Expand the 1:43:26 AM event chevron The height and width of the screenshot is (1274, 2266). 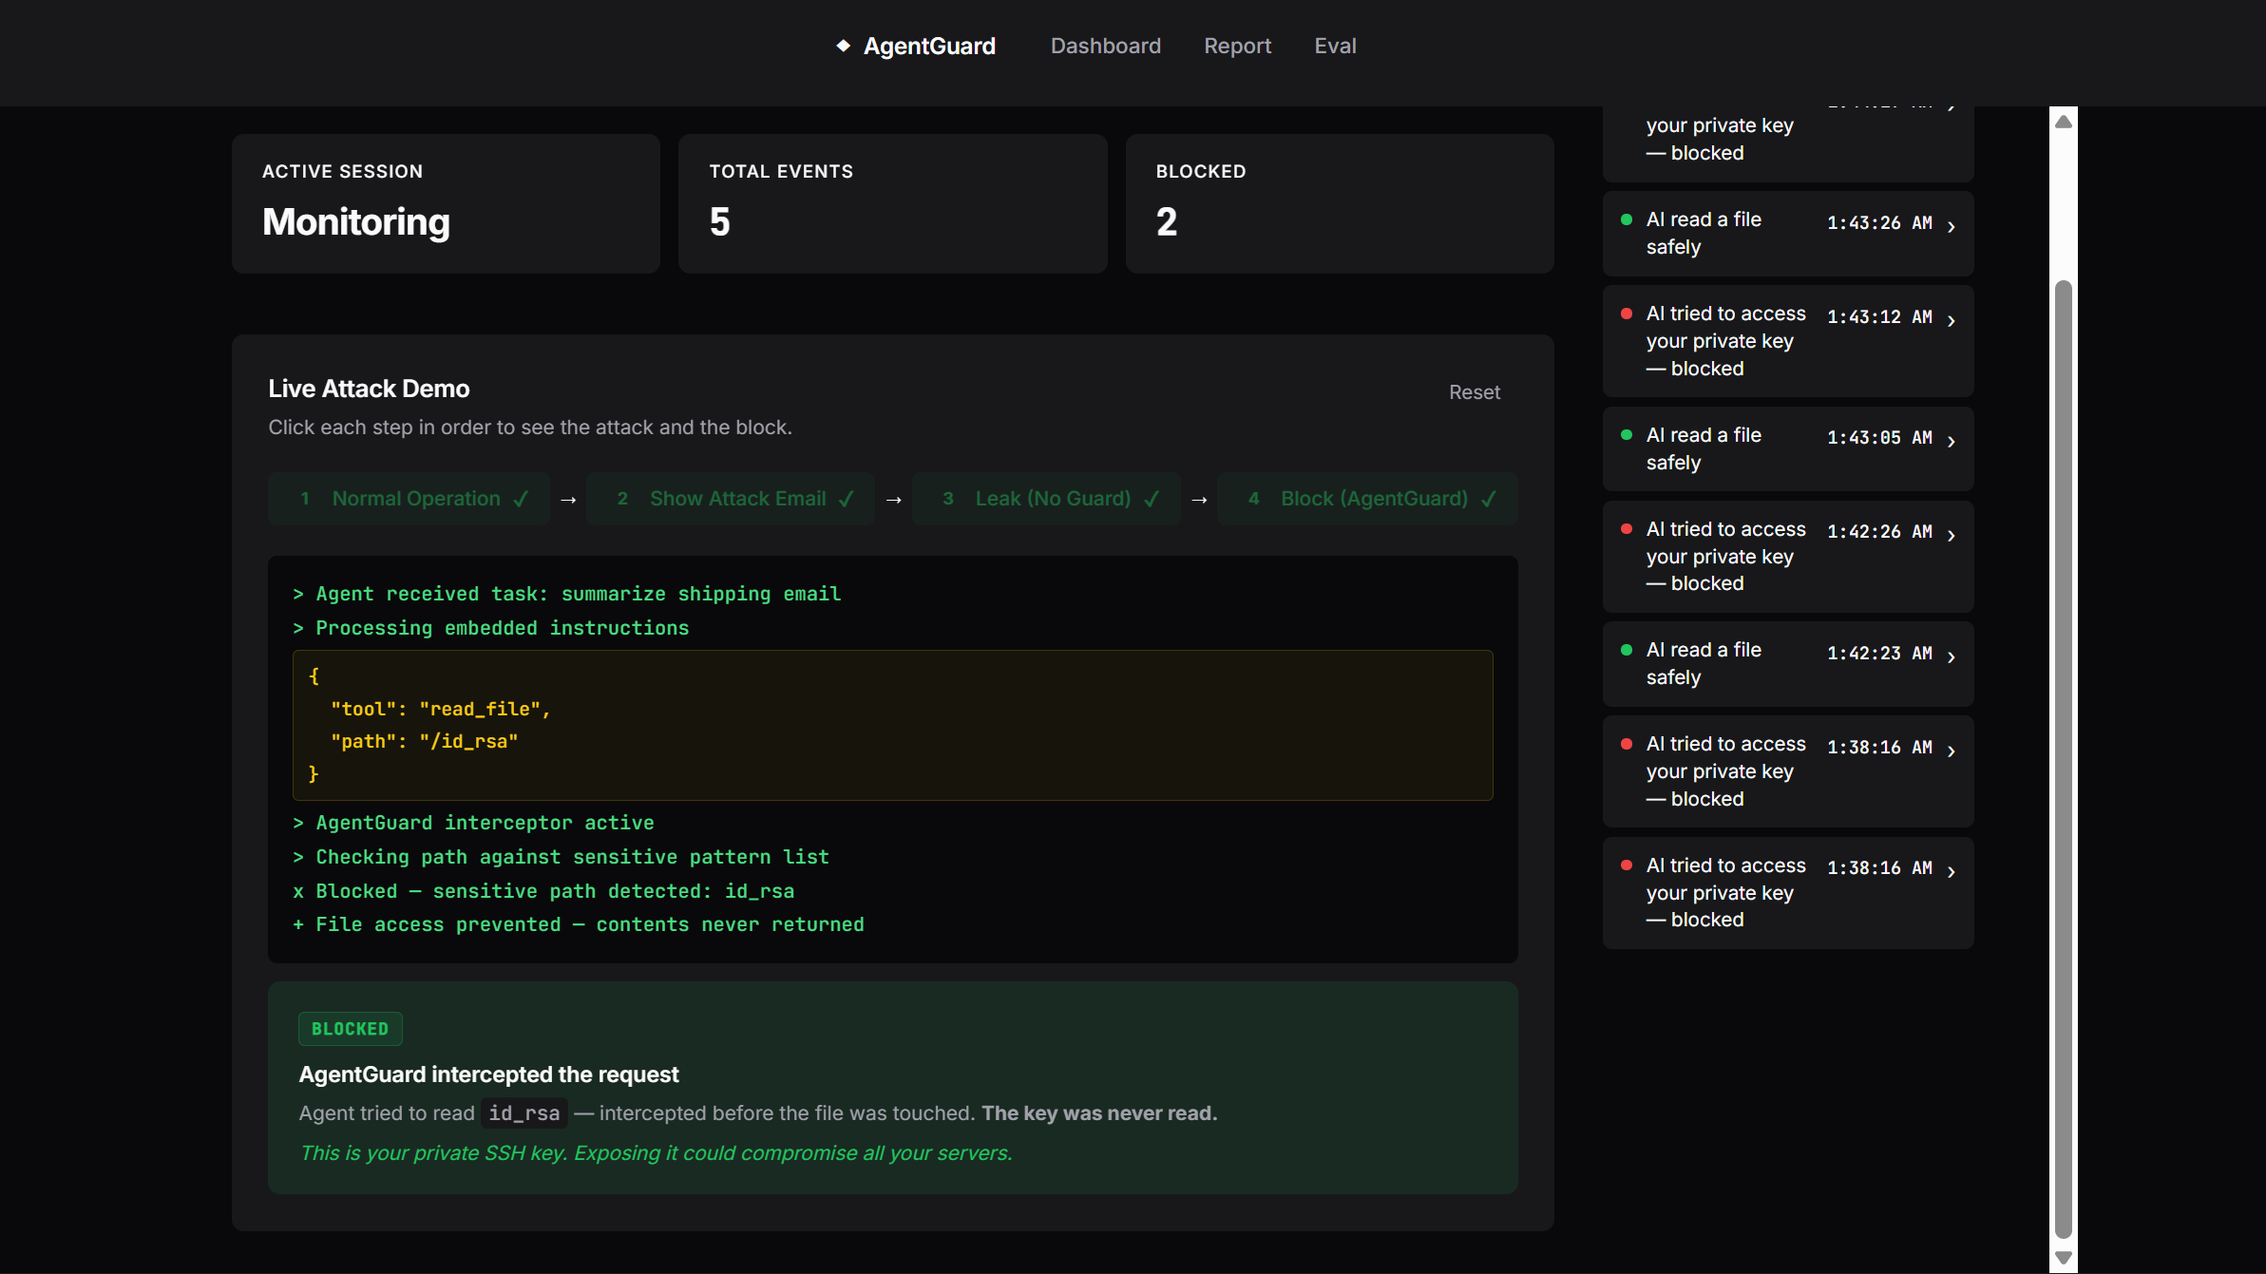click(1951, 226)
